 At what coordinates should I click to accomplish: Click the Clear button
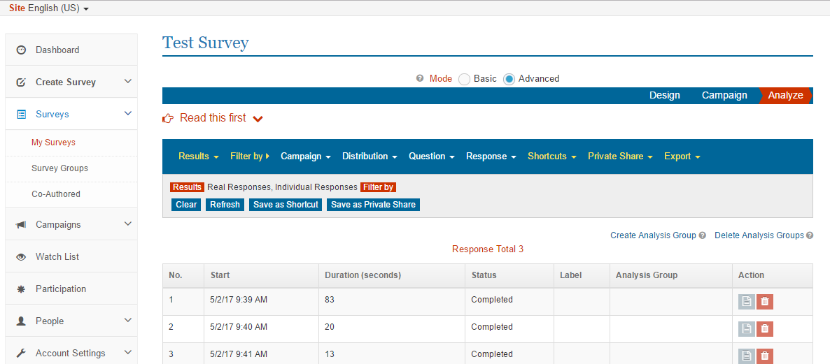(186, 205)
